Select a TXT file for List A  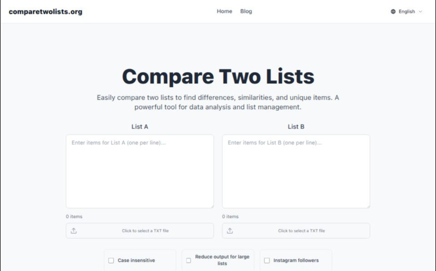click(145, 231)
